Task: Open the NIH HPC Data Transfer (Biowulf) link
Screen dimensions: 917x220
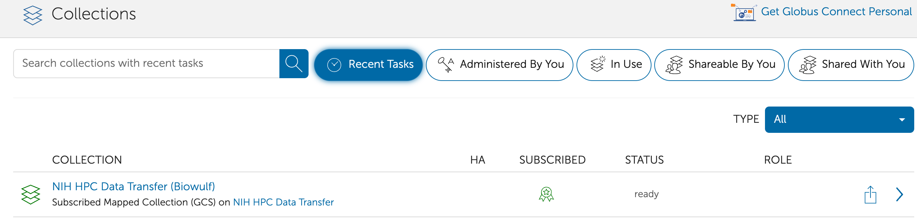Action: (134, 186)
